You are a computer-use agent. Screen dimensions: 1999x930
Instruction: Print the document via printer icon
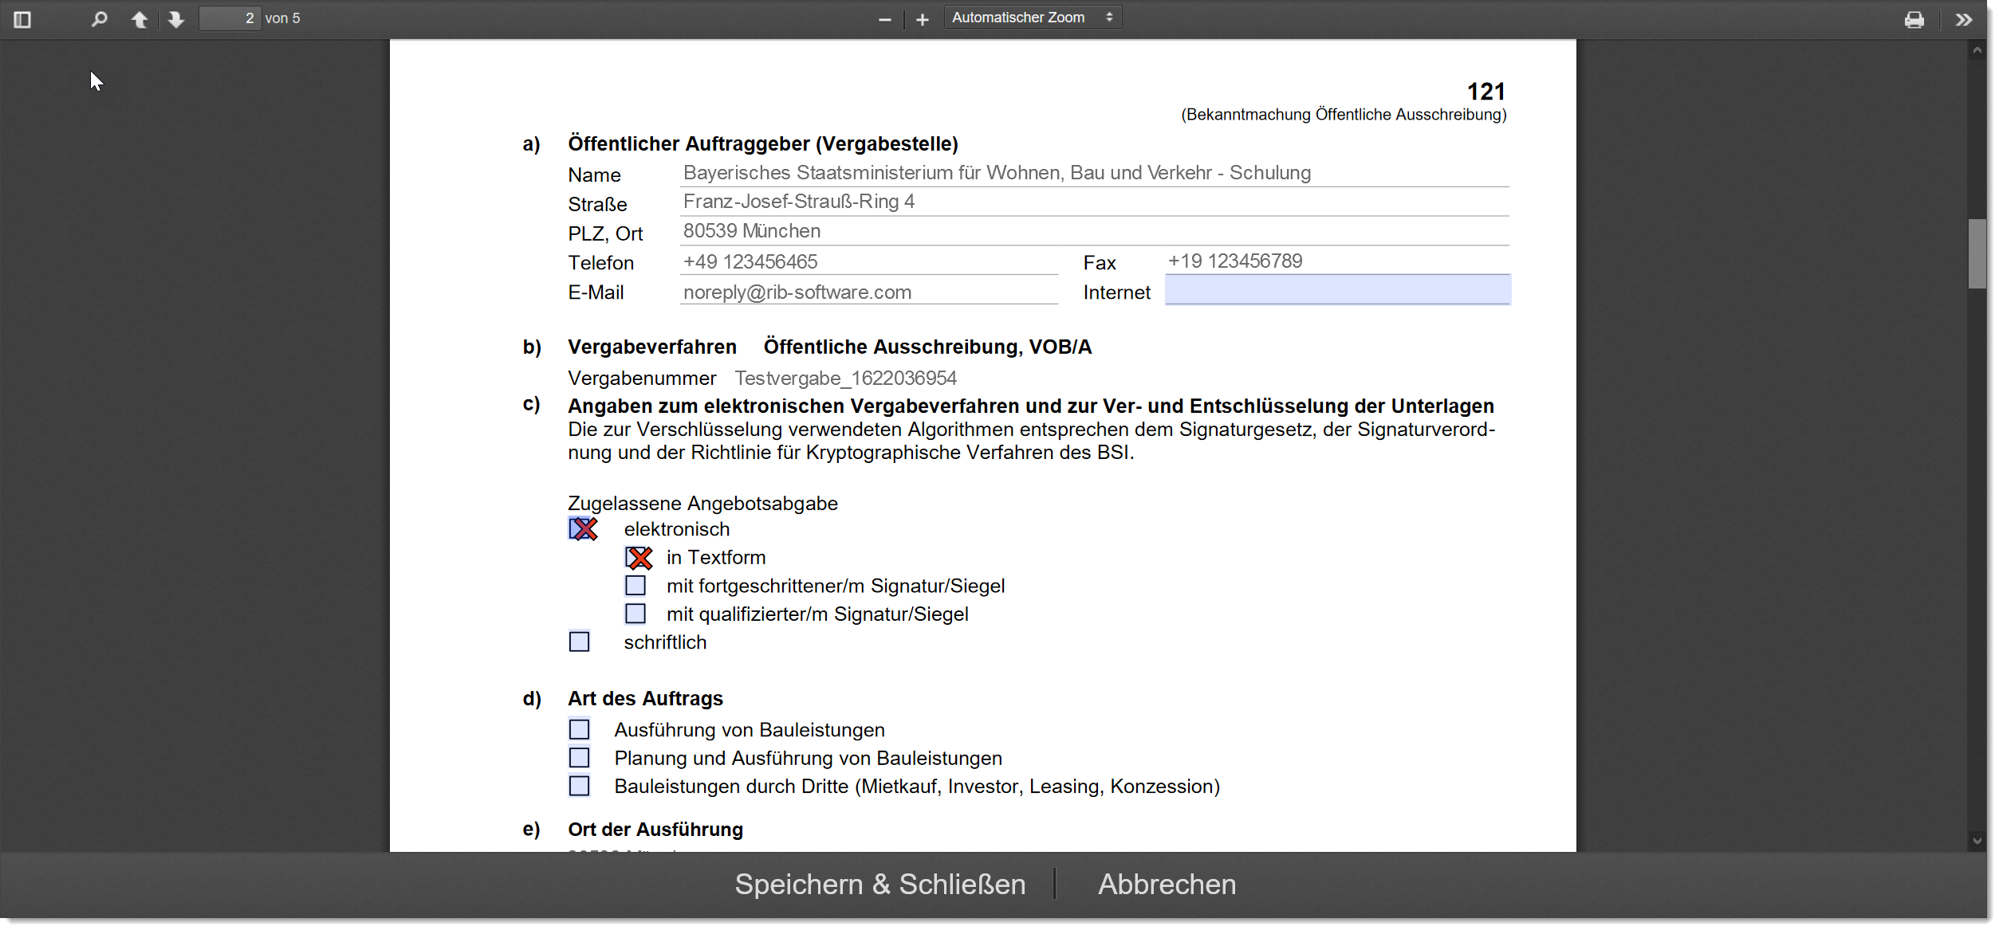coord(1914,19)
